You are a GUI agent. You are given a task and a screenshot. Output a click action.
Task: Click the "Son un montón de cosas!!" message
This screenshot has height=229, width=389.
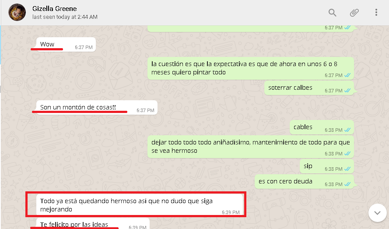coord(97,108)
